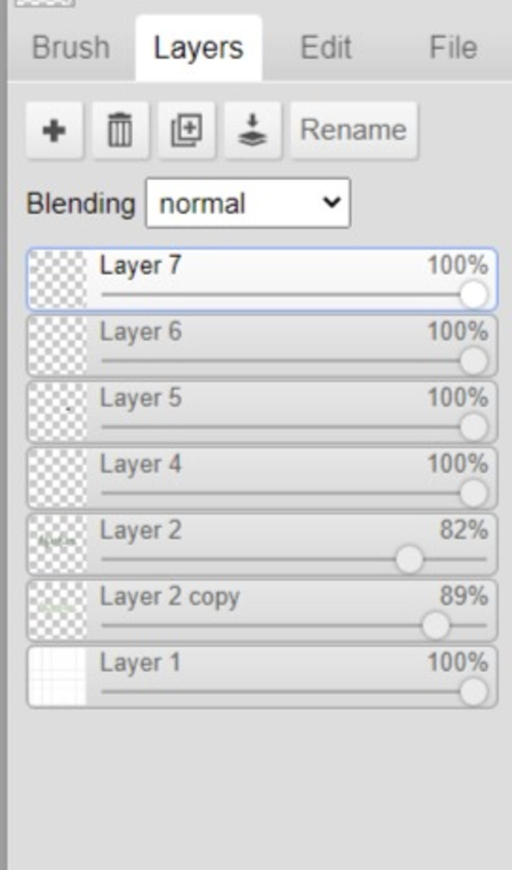
Task: Click the Layer 2 copy opacity slider handle
Action: pyautogui.click(x=435, y=625)
